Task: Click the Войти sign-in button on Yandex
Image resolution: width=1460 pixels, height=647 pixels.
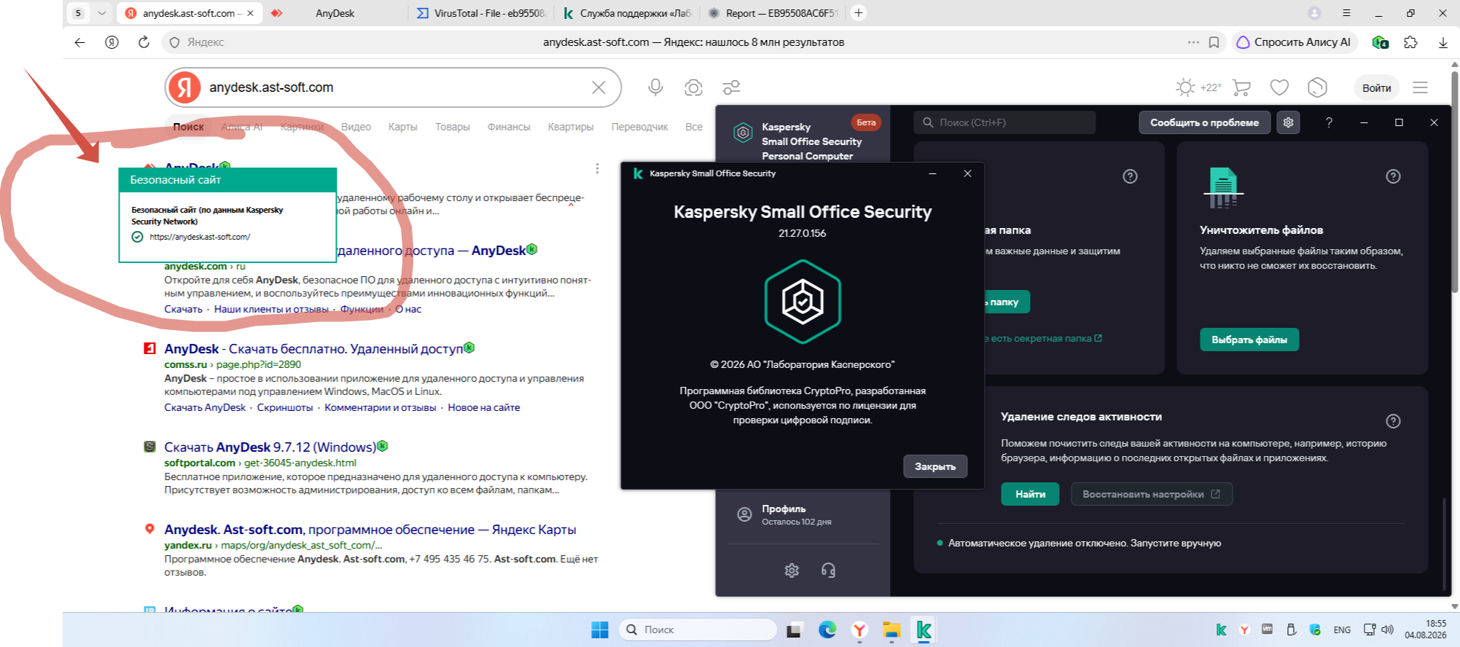Action: pyautogui.click(x=1376, y=87)
